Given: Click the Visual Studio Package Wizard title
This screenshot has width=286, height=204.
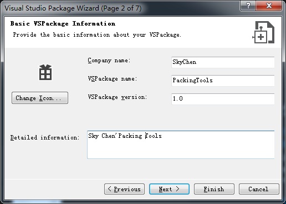Looking at the screenshot, I should click(x=73, y=8).
